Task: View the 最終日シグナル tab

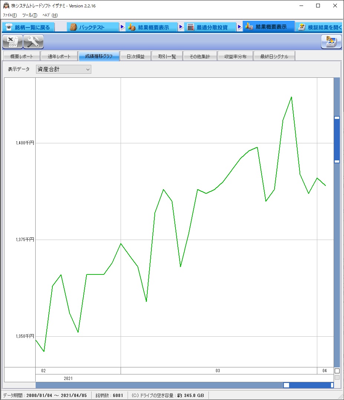Action: [x=274, y=57]
